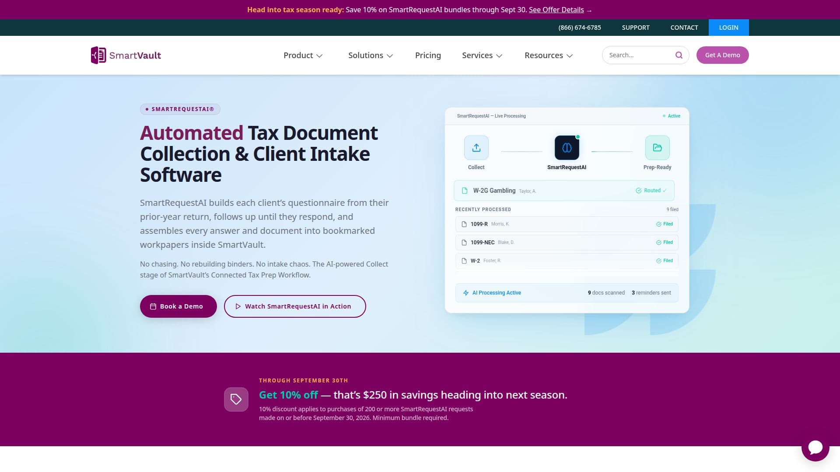Image resolution: width=840 pixels, height=472 pixels.
Task: Open the SUPPORT link
Action: coord(636,28)
